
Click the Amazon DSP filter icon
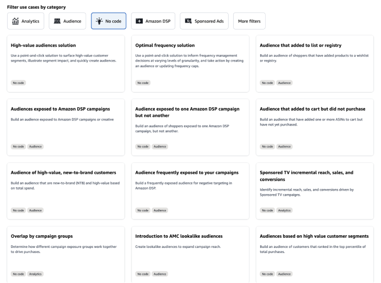pyautogui.click(x=139, y=21)
